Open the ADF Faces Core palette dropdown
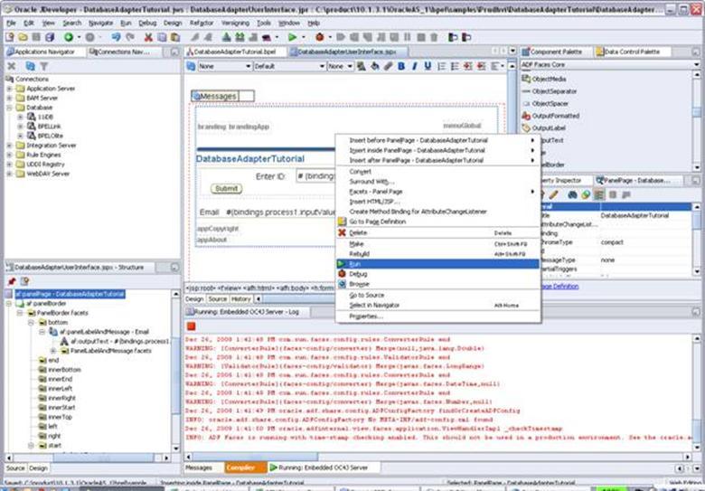Viewport: 705px width, 491px height. (x=610, y=65)
